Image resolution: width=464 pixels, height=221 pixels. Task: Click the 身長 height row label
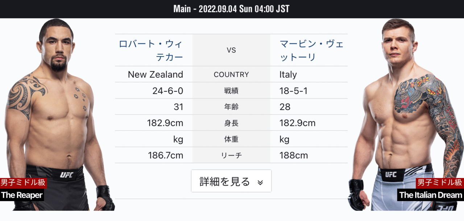click(x=231, y=123)
